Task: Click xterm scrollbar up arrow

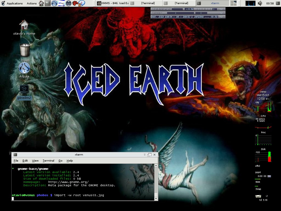Action: pyautogui.click(x=156, y=166)
